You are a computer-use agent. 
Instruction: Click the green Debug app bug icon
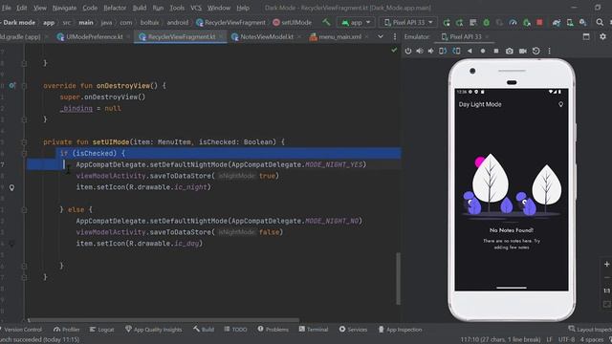(487, 23)
